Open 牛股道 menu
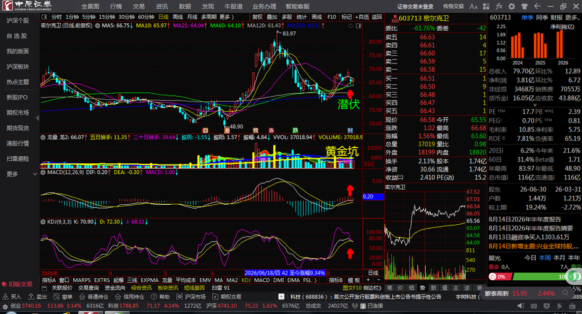The height and width of the screenshot is (314, 582). coord(234,6)
